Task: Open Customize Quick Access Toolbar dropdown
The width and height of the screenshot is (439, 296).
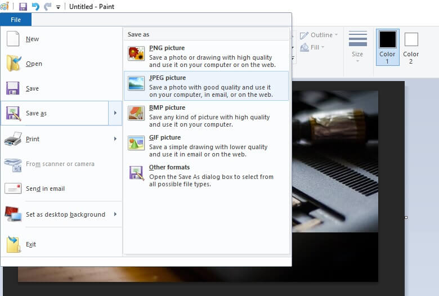Action: [58, 7]
